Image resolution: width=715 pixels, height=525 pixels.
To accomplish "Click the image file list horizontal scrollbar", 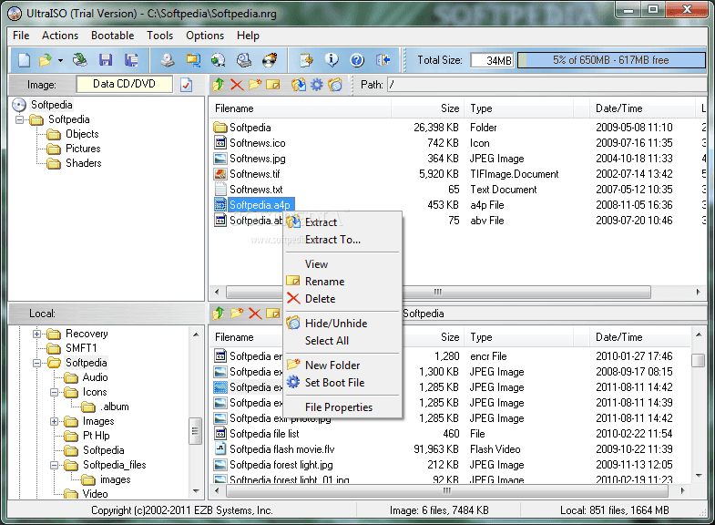I will tap(438, 292).
